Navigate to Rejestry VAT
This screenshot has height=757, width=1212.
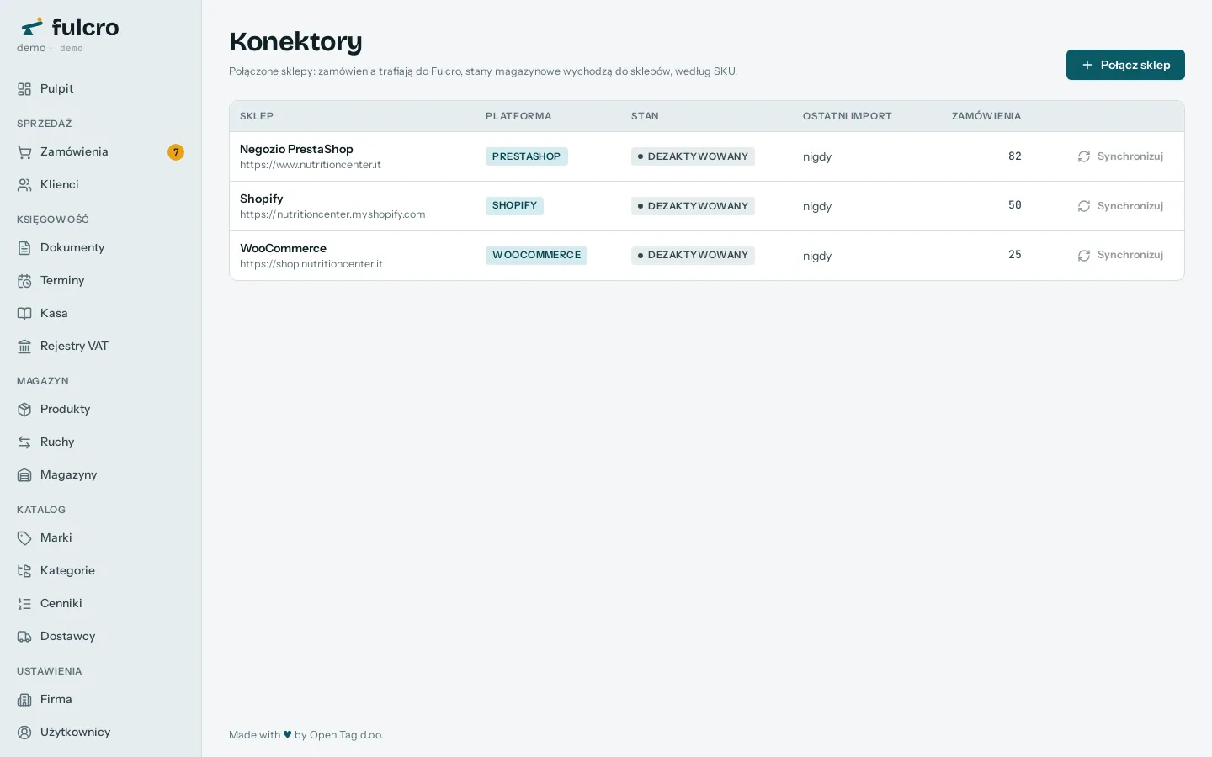101,347
